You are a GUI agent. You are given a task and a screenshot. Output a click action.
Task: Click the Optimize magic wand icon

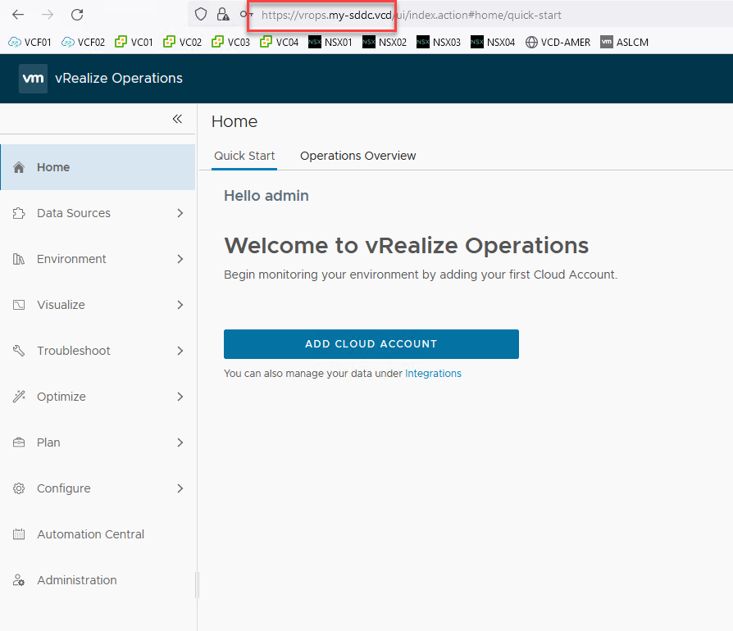coord(20,397)
